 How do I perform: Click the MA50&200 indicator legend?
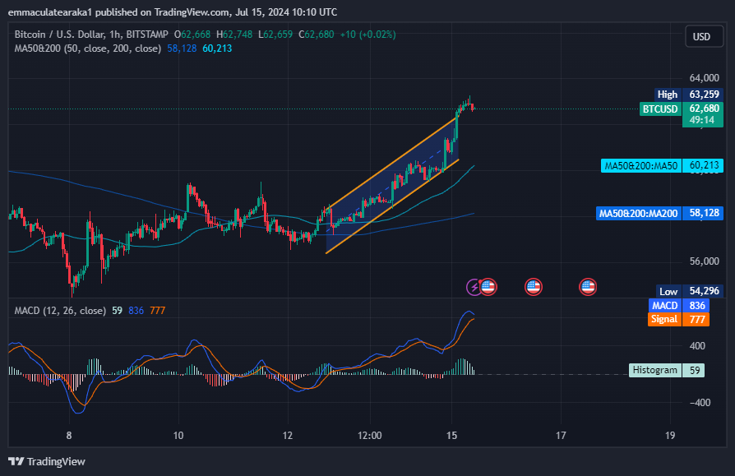coord(88,49)
